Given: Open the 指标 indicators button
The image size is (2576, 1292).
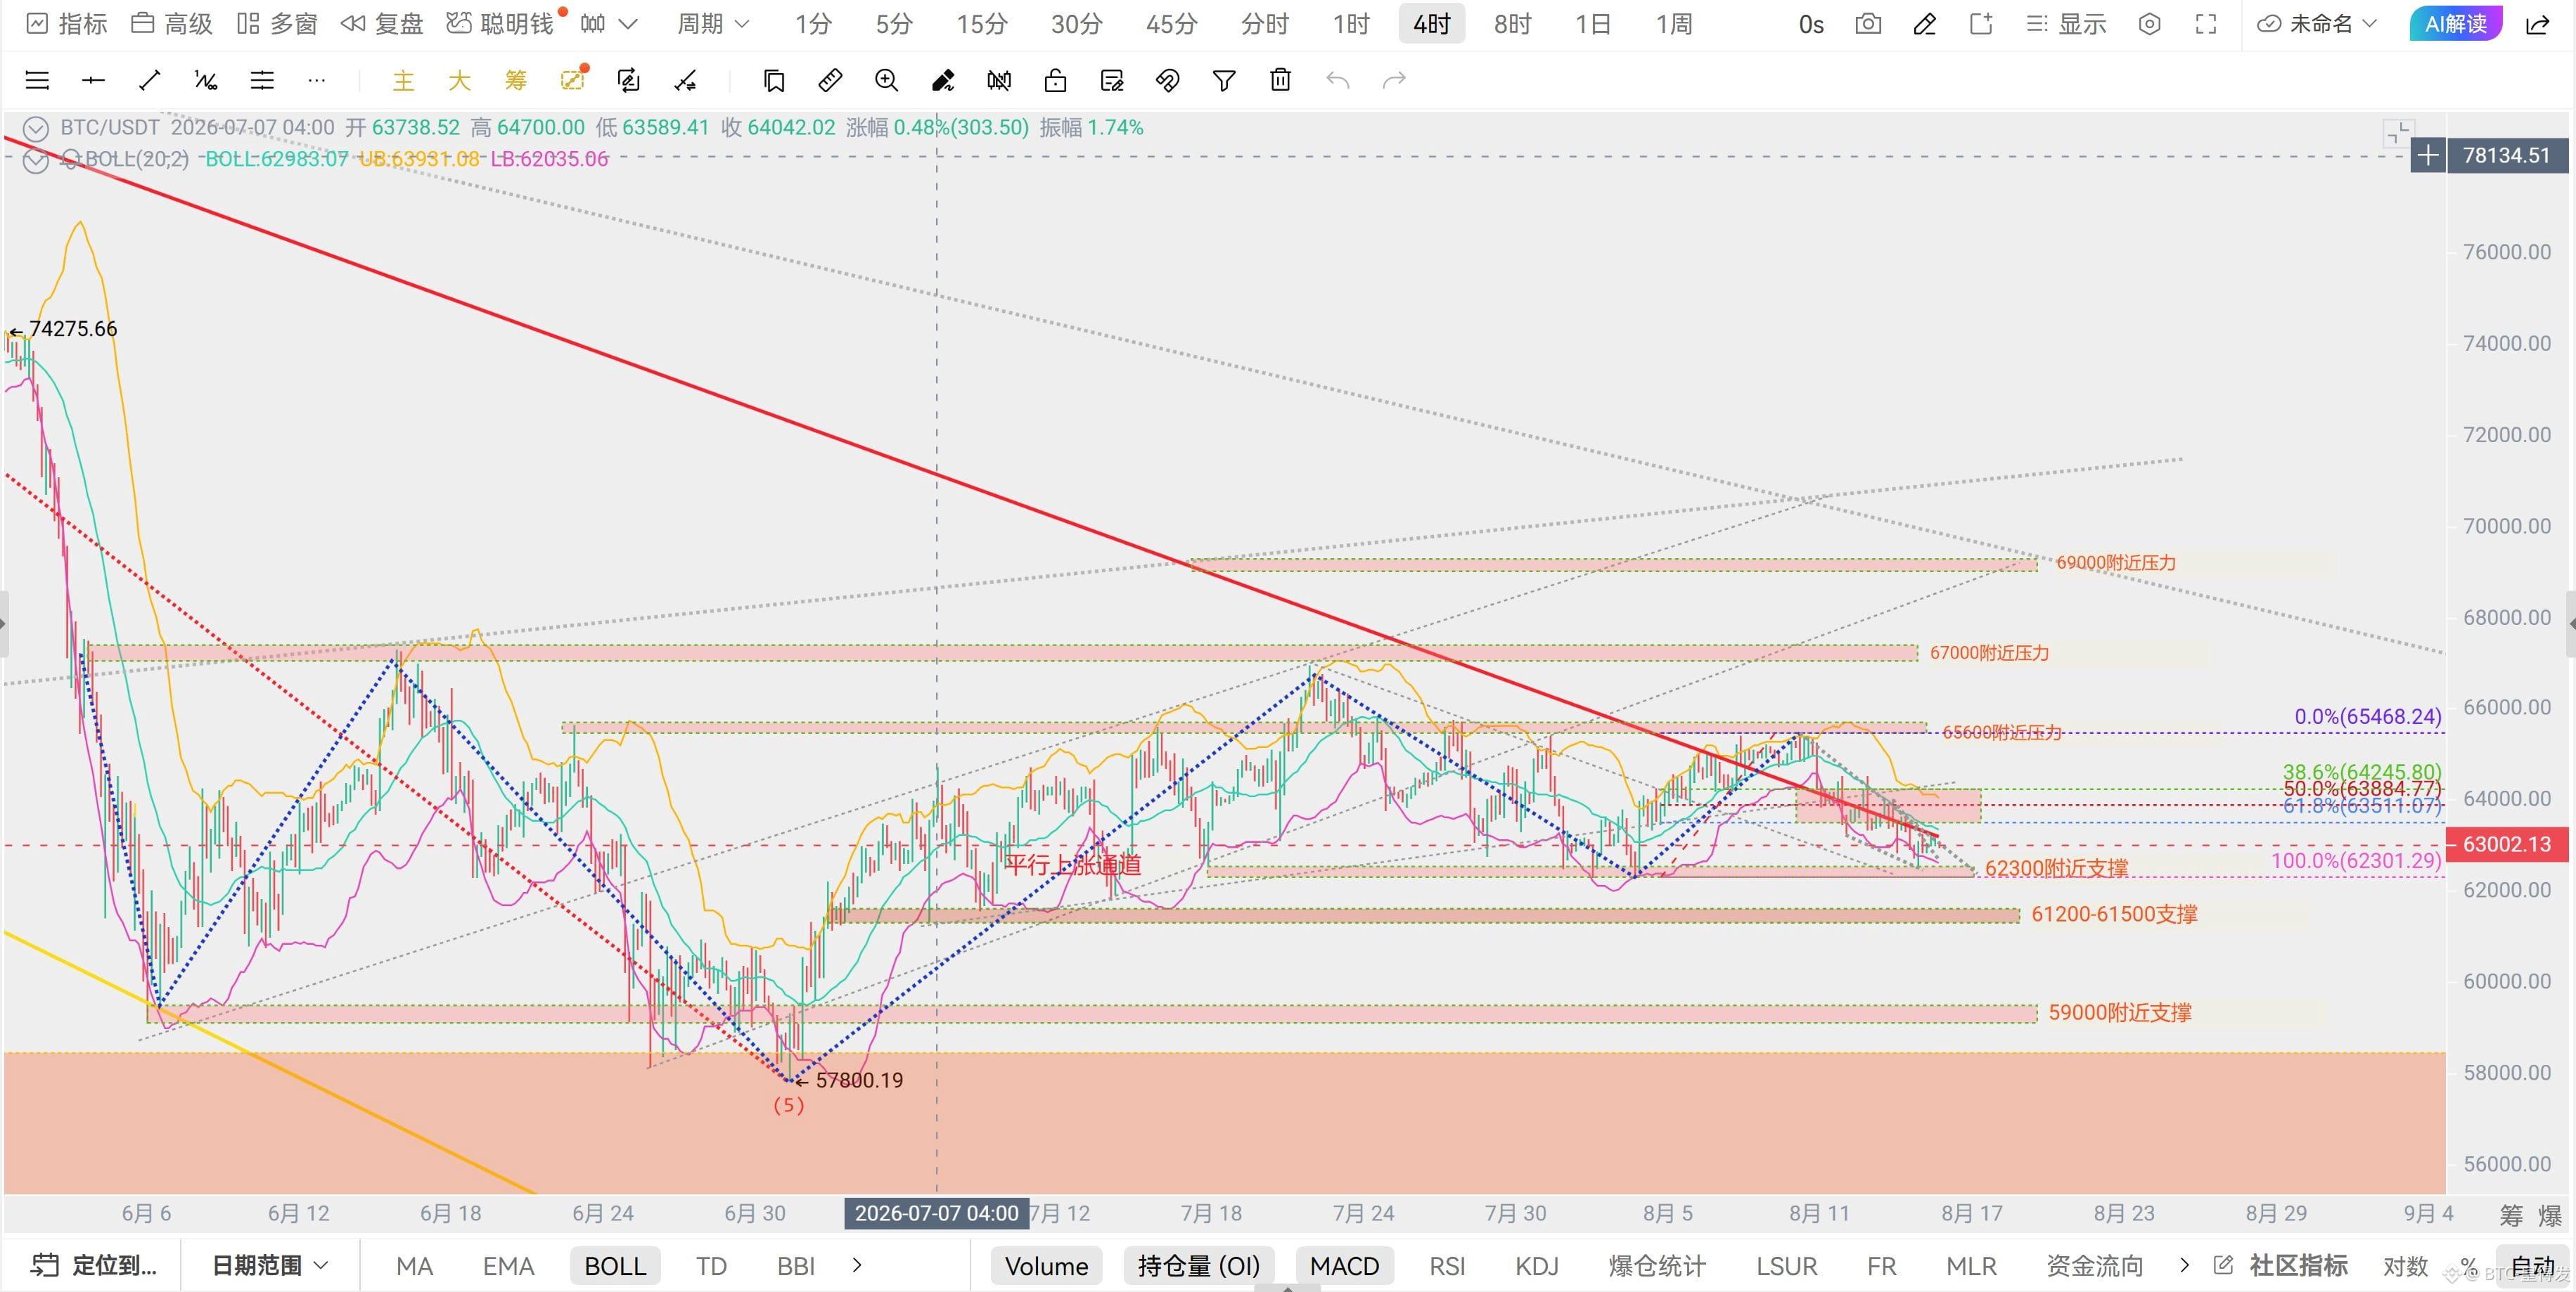Looking at the screenshot, I should click(66, 24).
